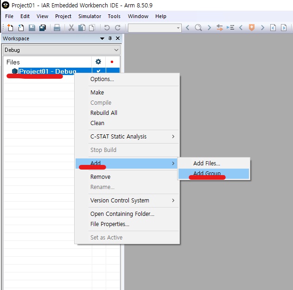Click the IAR application logo icon
The height and width of the screenshot is (290, 293).
point(6,5)
